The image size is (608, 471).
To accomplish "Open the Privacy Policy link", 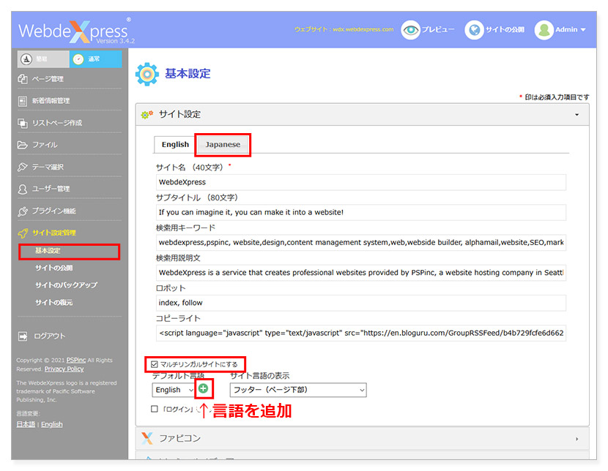I will [x=64, y=369].
